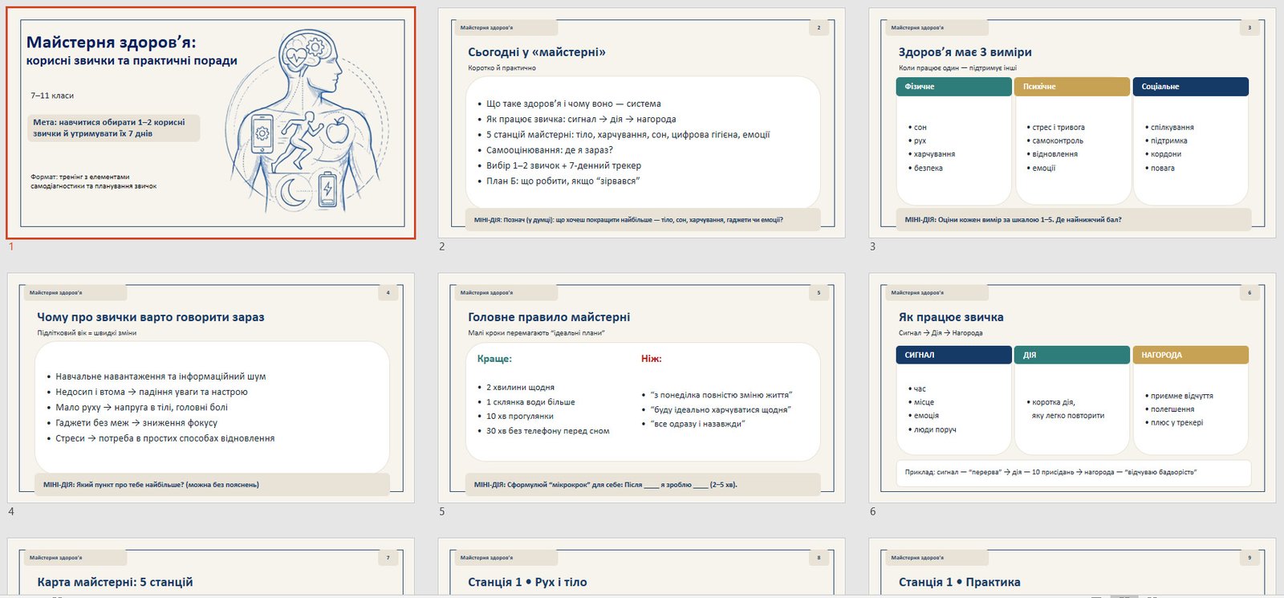Screen dimensions: 1284x598
Task: Select slide 1 titled Майстерня здоров'я
Action: click(211, 123)
